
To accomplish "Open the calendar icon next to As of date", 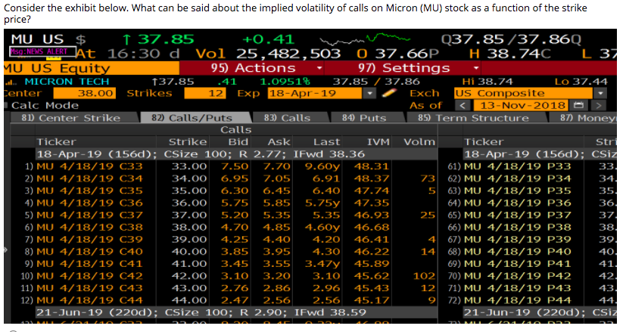I will (578, 105).
